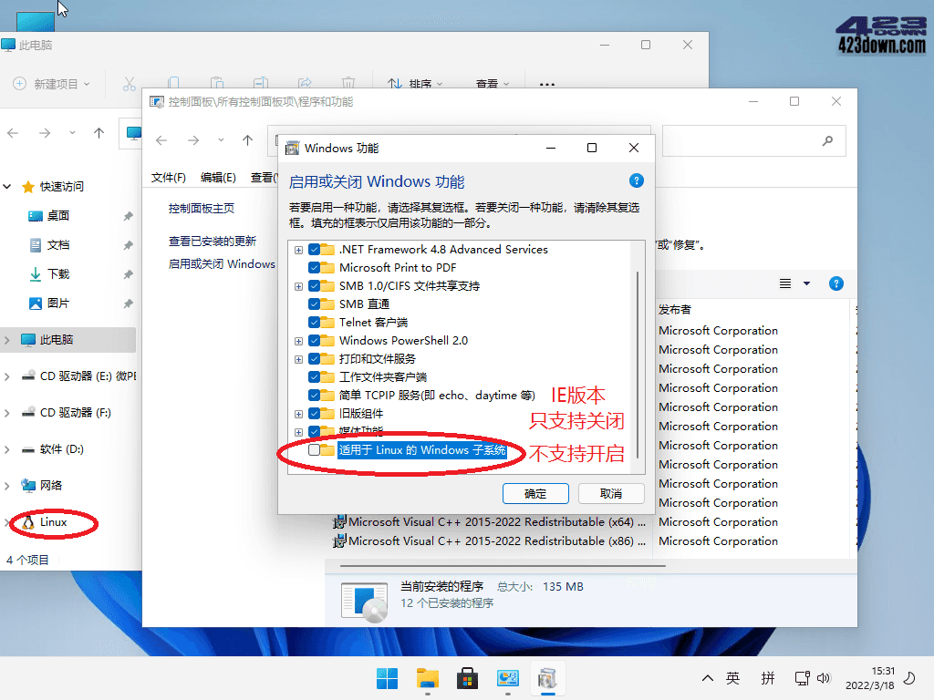
Task: Open the notification moon icon on taskbar
Action: [909, 678]
